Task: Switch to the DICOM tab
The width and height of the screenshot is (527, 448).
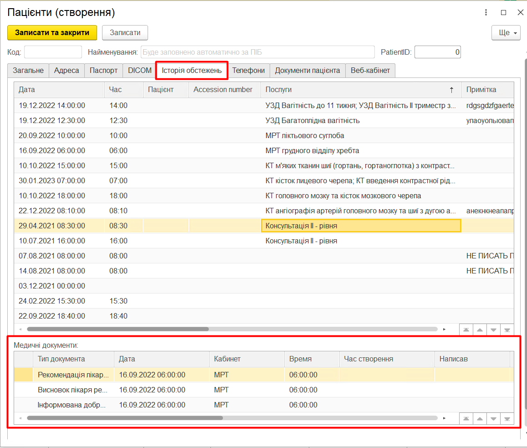Action: (x=139, y=71)
